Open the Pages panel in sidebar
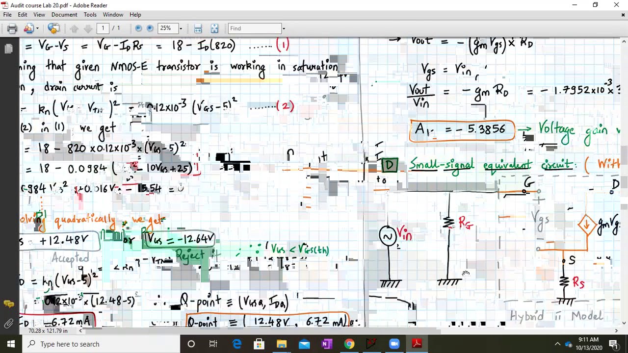The image size is (628, 353). pyautogui.click(x=8, y=49)
